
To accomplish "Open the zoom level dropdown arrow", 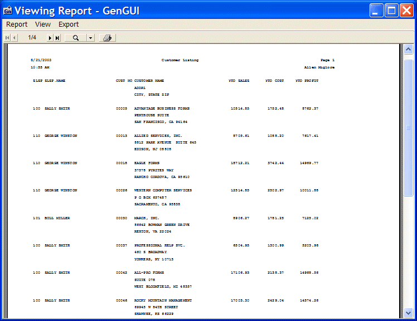I will point(90,38).
